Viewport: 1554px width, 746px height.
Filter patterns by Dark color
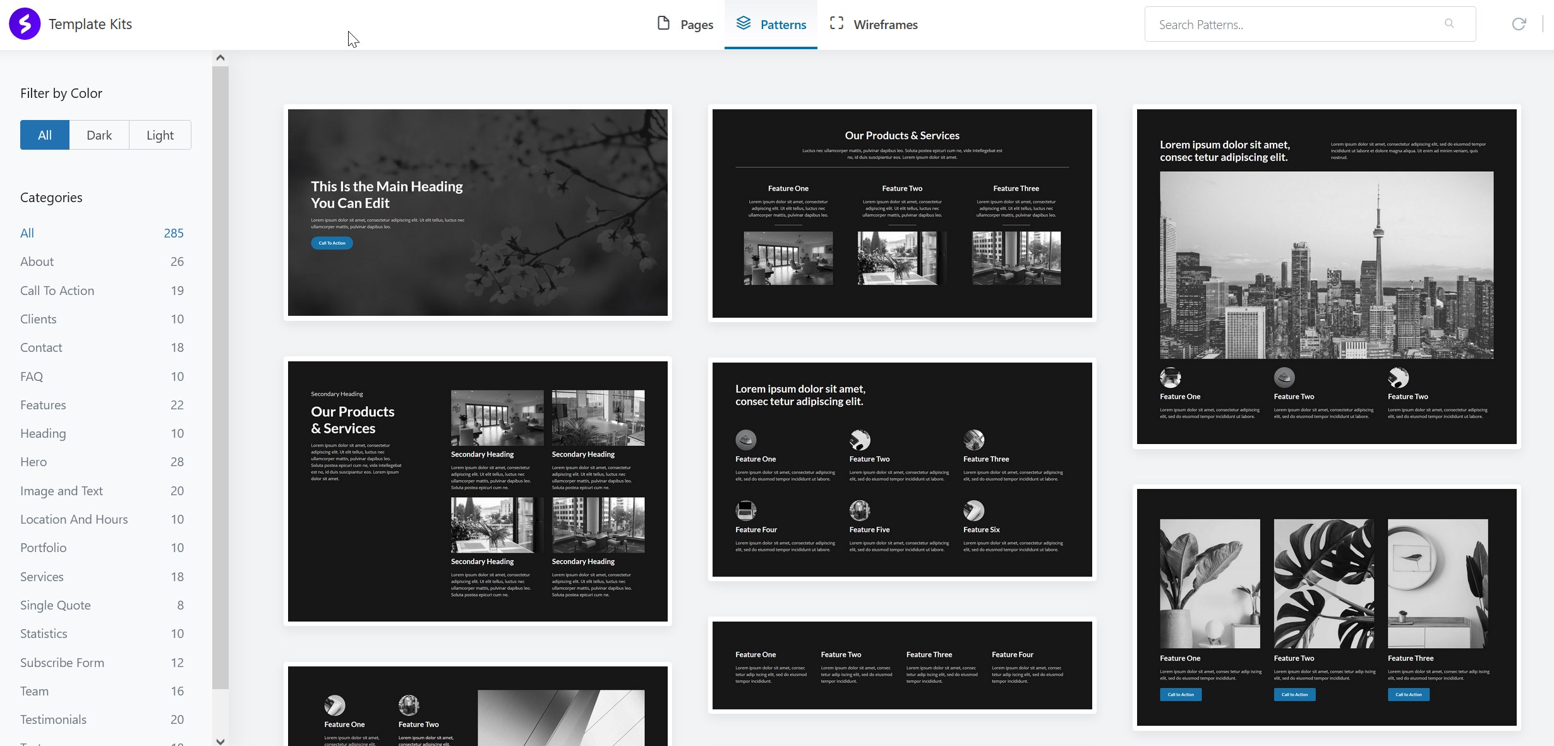pos(99,135)
